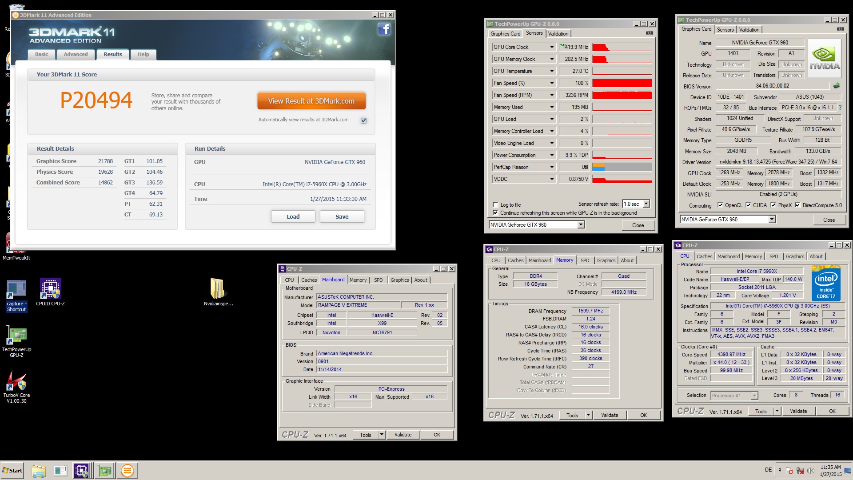The height and width of the screenshot is (480, 853).
Task: Click the DRAM Frequency value 1599.7 MHz
Action: pyautogui.click(x=590, y=311)
